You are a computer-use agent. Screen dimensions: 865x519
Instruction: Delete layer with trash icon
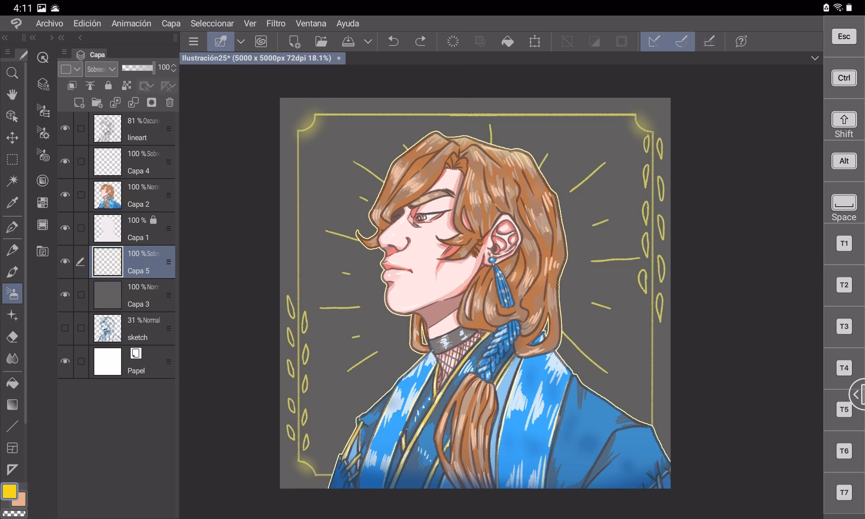(x=169, y=103)
